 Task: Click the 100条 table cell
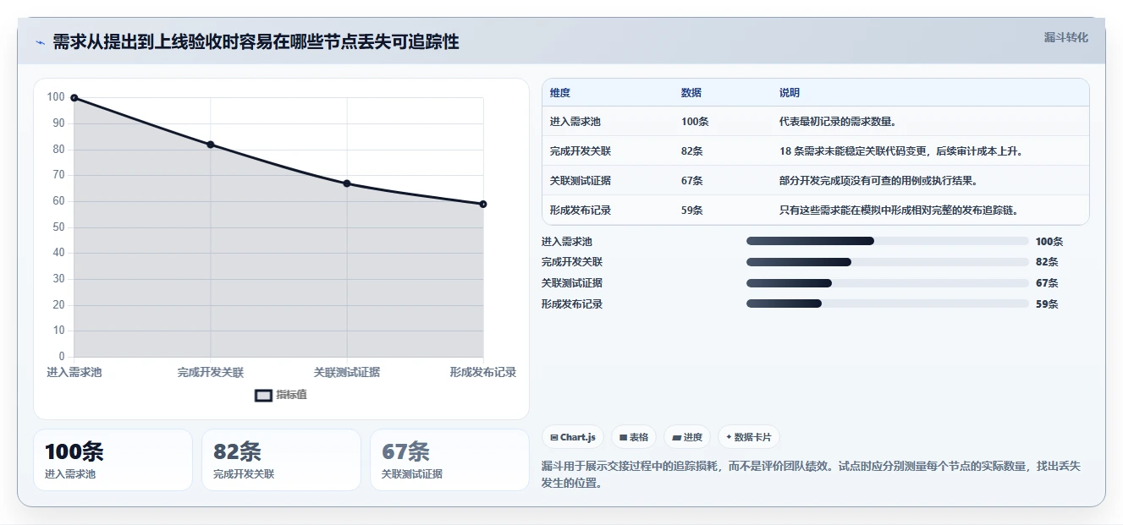click(695, 122)
